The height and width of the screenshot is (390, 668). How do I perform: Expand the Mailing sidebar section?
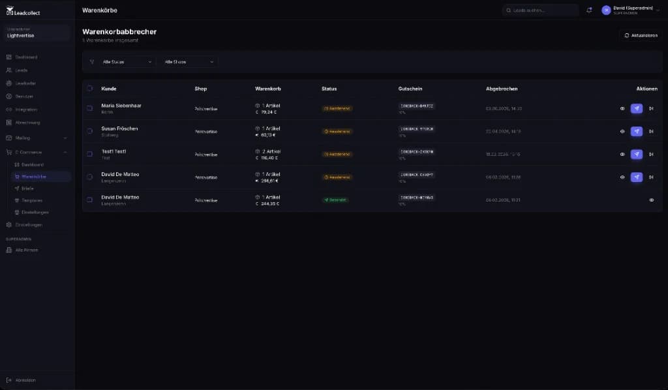click(37, 138)
